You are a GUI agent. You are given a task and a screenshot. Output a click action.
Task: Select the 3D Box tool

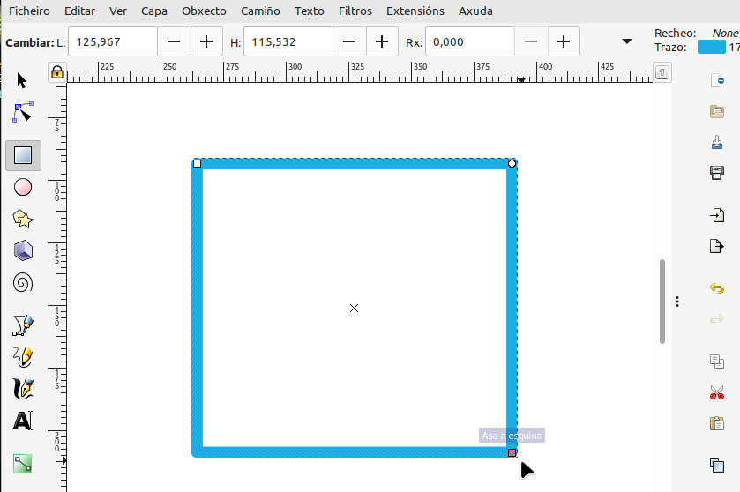point(23,250)
